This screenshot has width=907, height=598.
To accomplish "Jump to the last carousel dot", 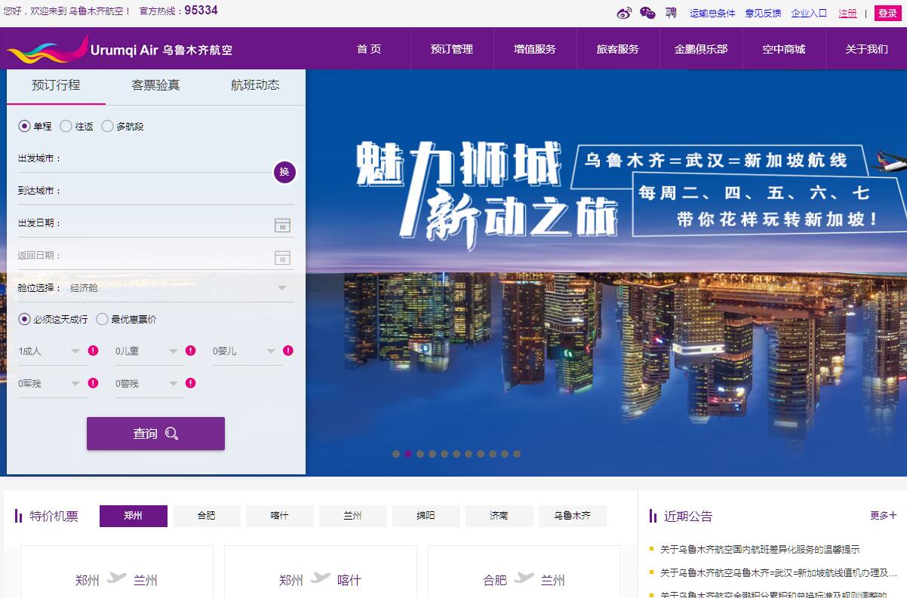I will click(x=517, y=454).
